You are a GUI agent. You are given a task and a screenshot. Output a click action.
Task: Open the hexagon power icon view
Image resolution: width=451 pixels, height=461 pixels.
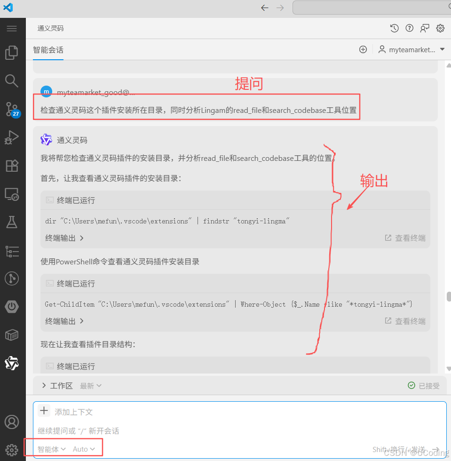click(12, 307)
